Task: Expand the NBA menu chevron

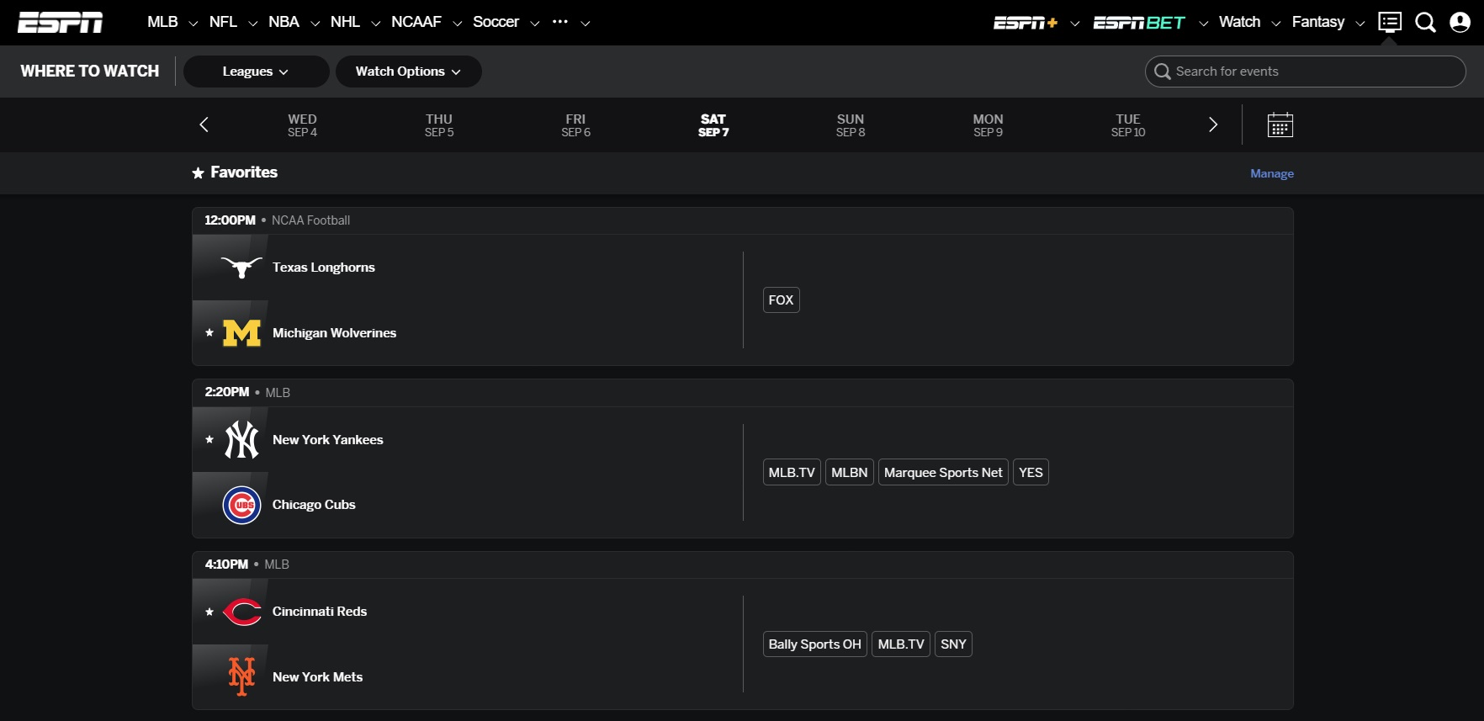Action: coord(315,24)
